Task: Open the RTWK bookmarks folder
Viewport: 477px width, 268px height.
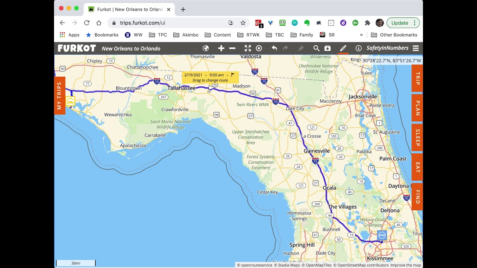Action: coord(249,35)
